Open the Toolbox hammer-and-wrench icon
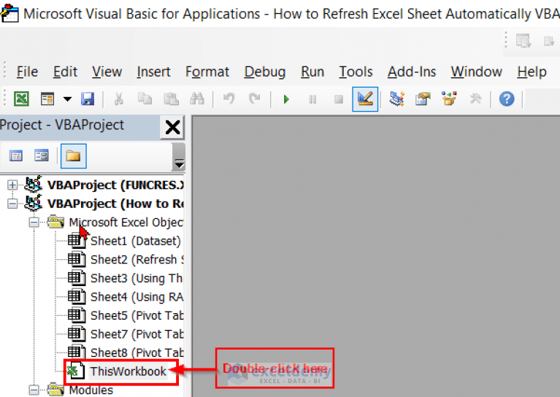Screen dimensions: 560x397 coord(476,99)
